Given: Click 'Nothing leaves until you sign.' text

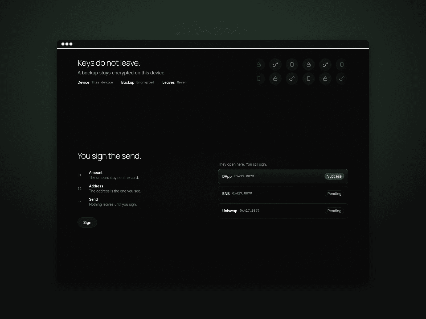Looking at the screenshot, I should coord(113,204).
